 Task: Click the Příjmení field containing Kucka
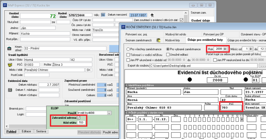(x=45, y=34)
